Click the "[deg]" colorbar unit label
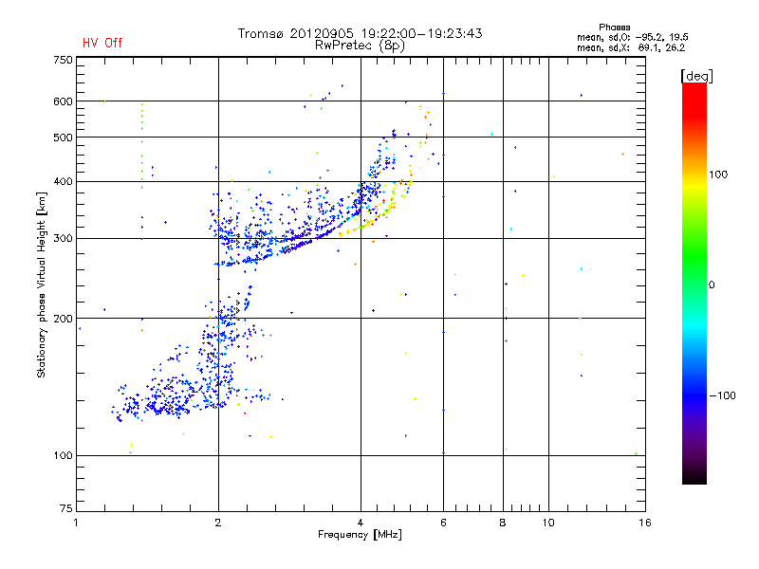759x569 pixels. 696,76
